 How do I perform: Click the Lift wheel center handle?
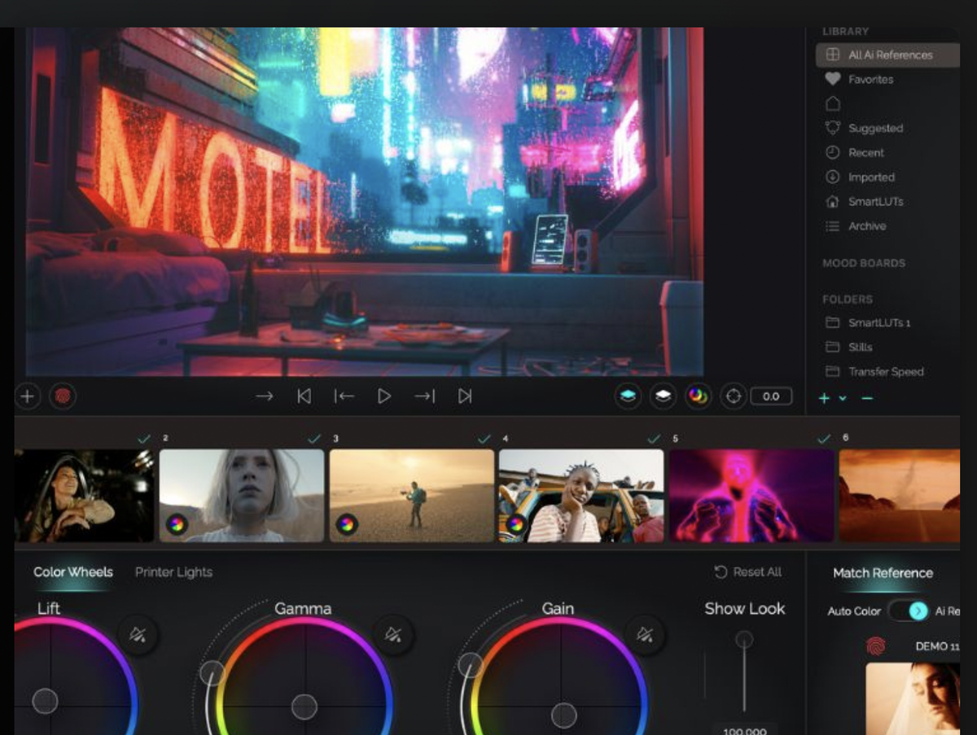(x=45, y=700)
